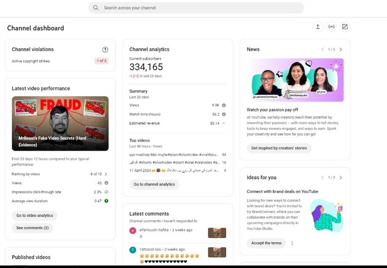The image size is (387, 268).
Task: Click elfarkouchi Rafika's commenter avatar
Action: pos(132,230)
